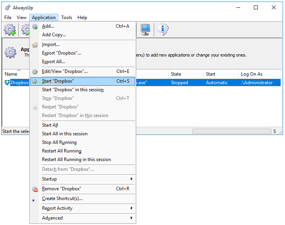This screenshot has width=285, height=225.
Task: Click the Create Shortcut small icon
Action: point(33,200)
